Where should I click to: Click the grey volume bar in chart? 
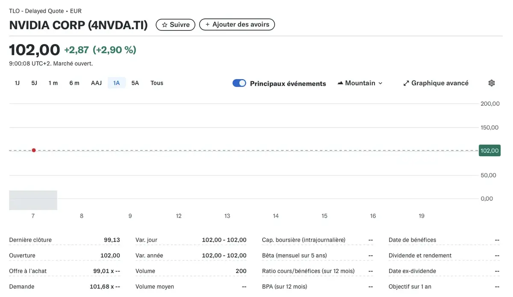(33, 200)
